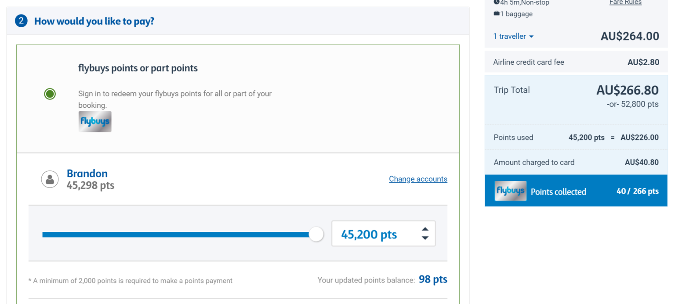Image resolution: width=675 pixels, height=304 pixels.
Task: Click the baggage icon next to 1 baggage
Action: [x=496, y=13]
